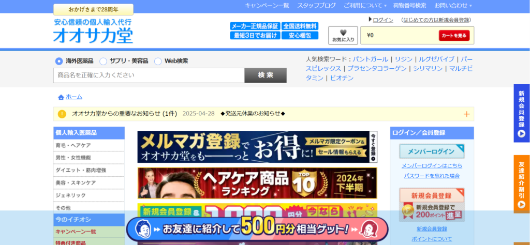
Task: Click the おかげさまで28周年 badge
Action: click(x=93, y=9)
